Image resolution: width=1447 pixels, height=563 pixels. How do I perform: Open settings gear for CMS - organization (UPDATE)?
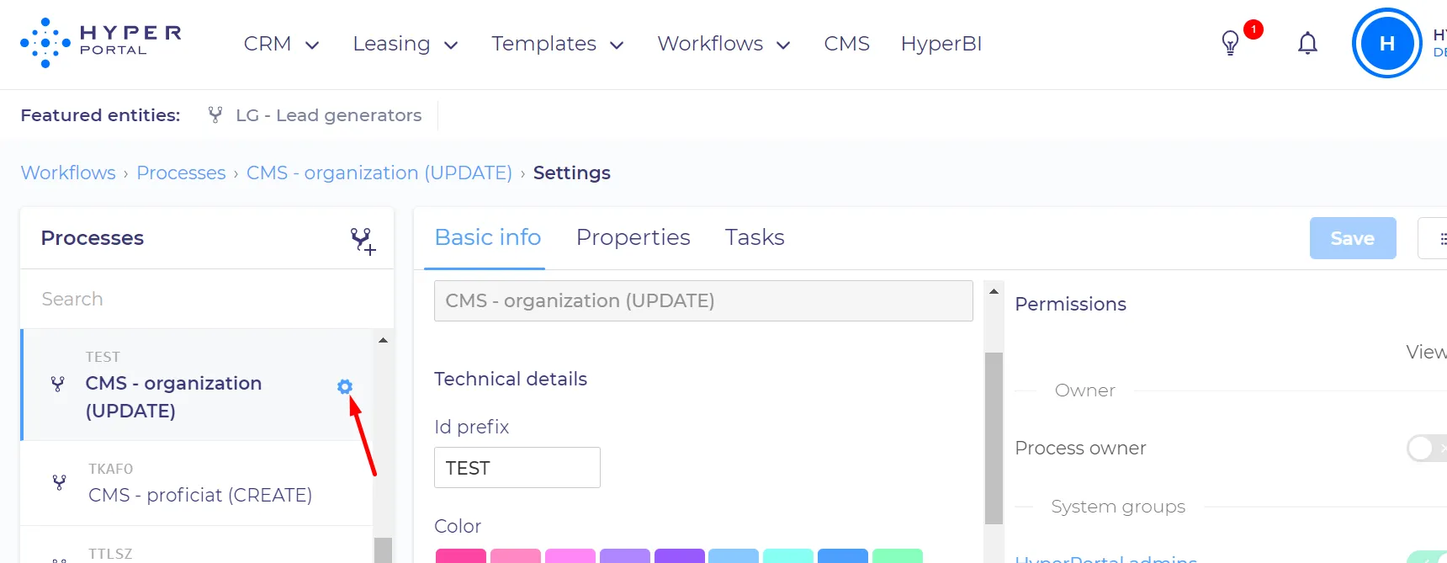(x=345, y=386)
